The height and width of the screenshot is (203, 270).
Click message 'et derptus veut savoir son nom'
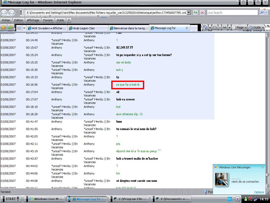tap(137, 181)
